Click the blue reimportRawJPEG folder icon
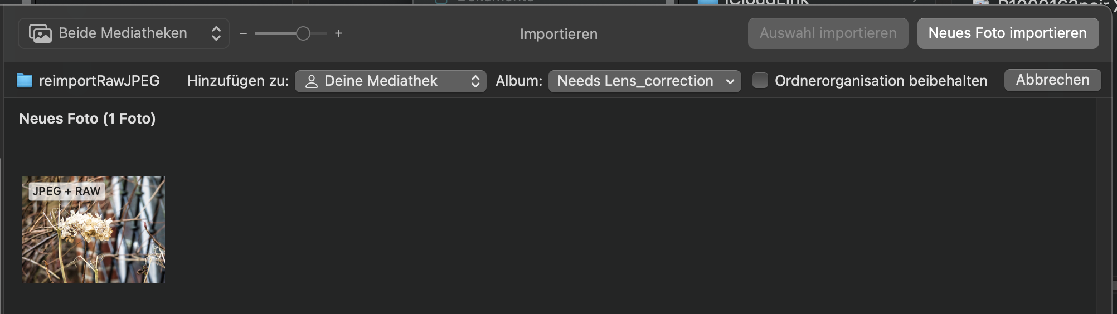Screen dimensions: 1117x314 pyautogui.click(x=25, y=81)
